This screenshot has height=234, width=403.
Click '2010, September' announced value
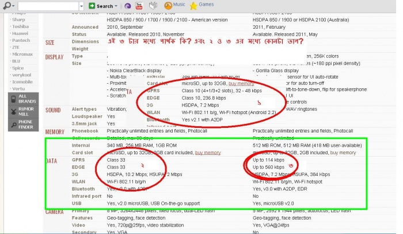pyautogui.click(x=125, y=27)
